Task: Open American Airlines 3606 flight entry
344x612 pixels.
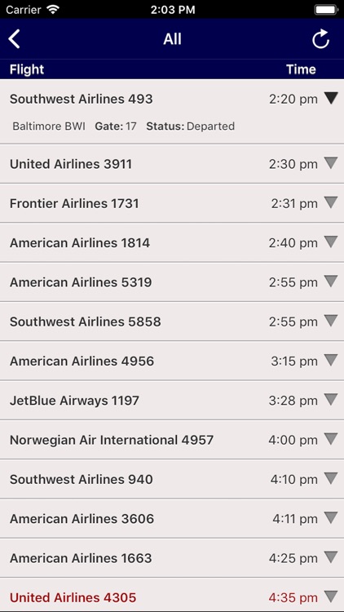Action: tap(172, 518)
